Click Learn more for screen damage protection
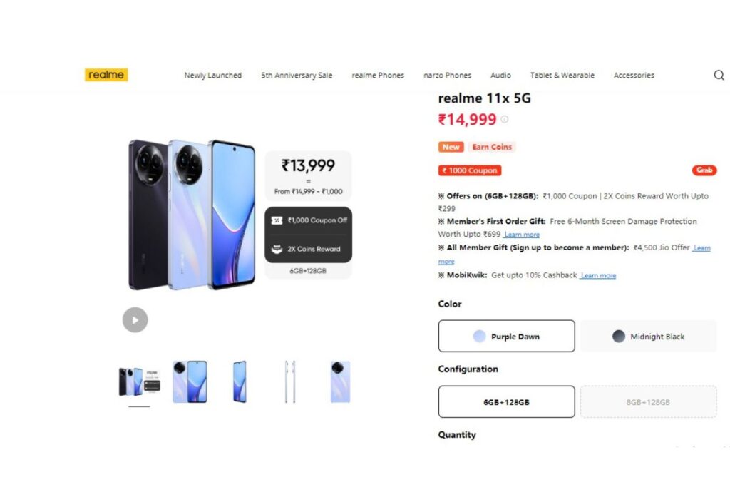Image resolution: width=730 pixels, height=487 pixels. pyautogui.click(x=522, y=235)
